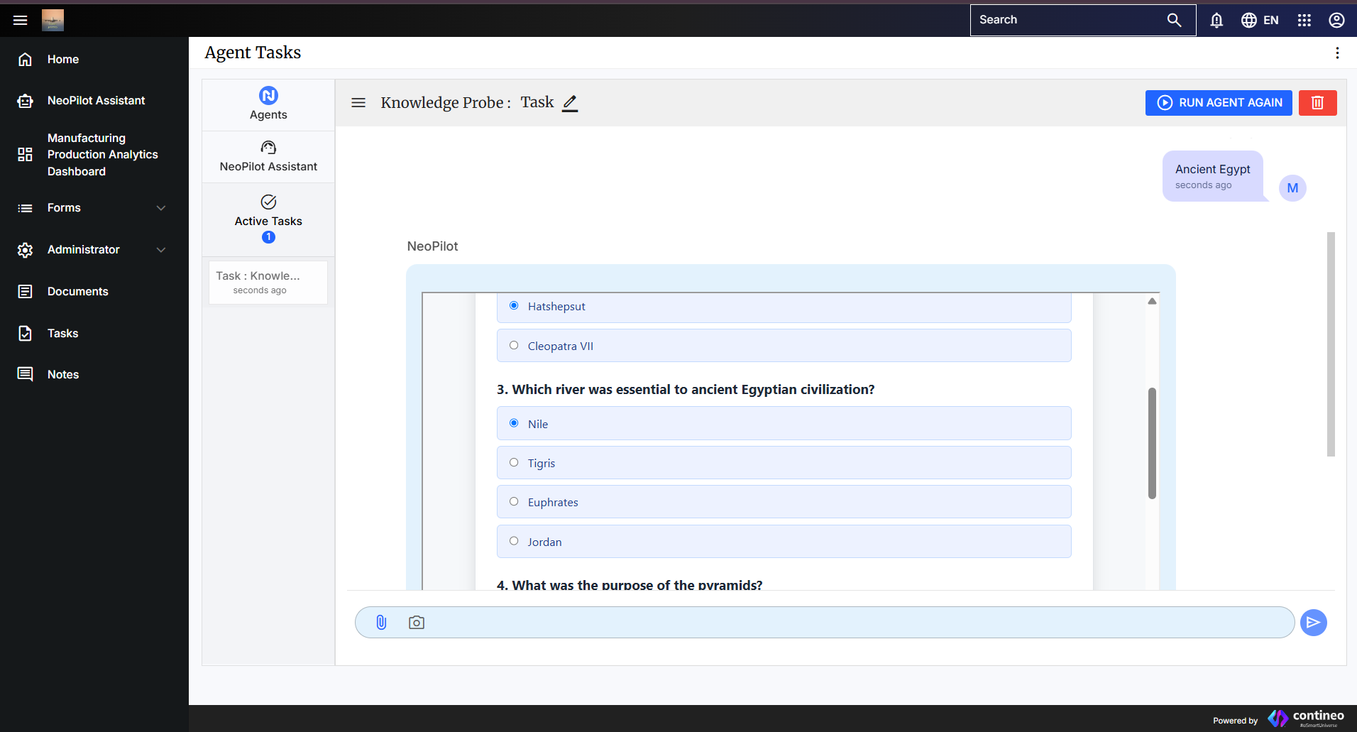Viewport: 1357px width, 732px height.
Task: Open notifications bell icon
Action: 1216,20
